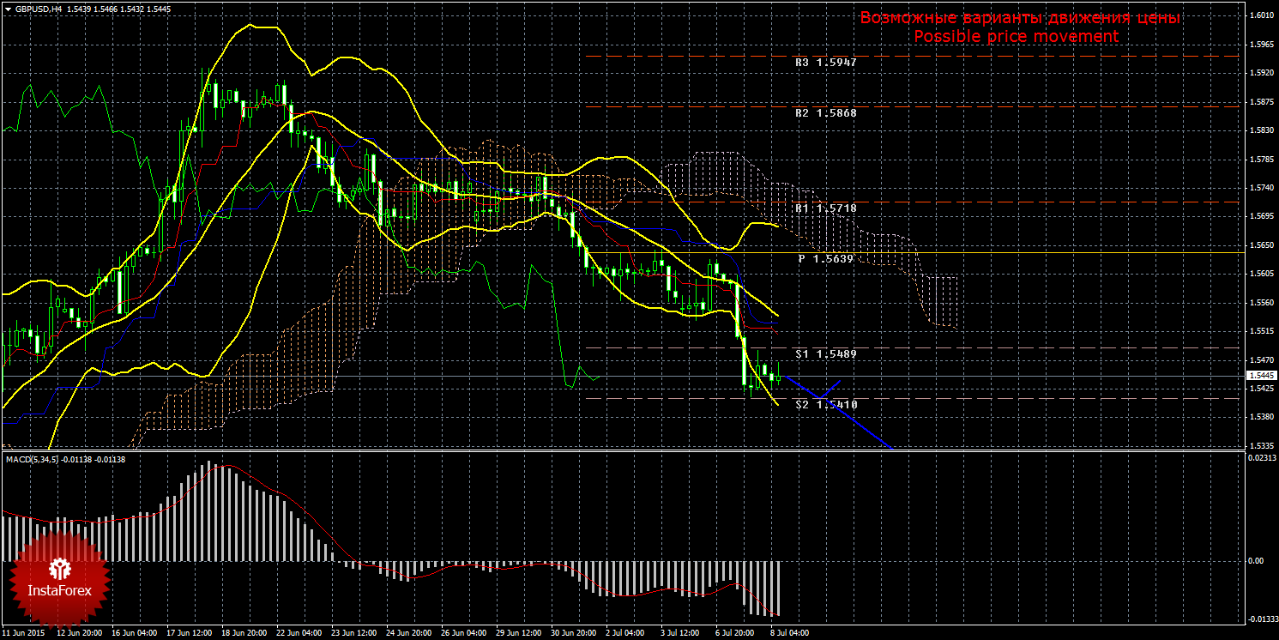Select the S2 1.5410 support label
Screen dimensions: 1279x640
click(x=826, y=404)
